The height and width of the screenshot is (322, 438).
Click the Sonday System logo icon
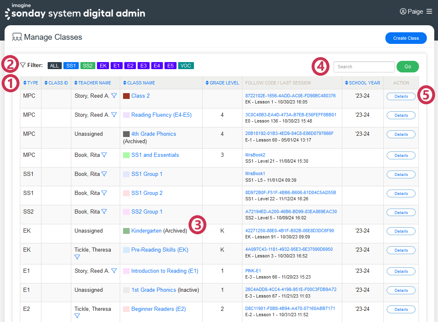7,14
